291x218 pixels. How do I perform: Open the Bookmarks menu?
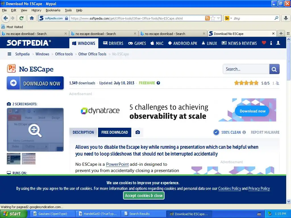(53, 10)
